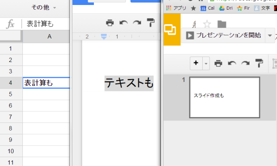Print the presentation from Slides toolbar

218,64
